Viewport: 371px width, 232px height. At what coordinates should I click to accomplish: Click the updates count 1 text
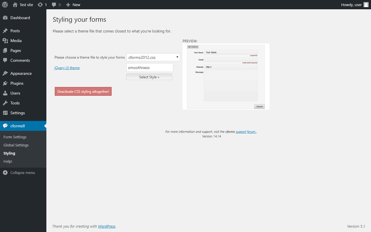point(46,5)
